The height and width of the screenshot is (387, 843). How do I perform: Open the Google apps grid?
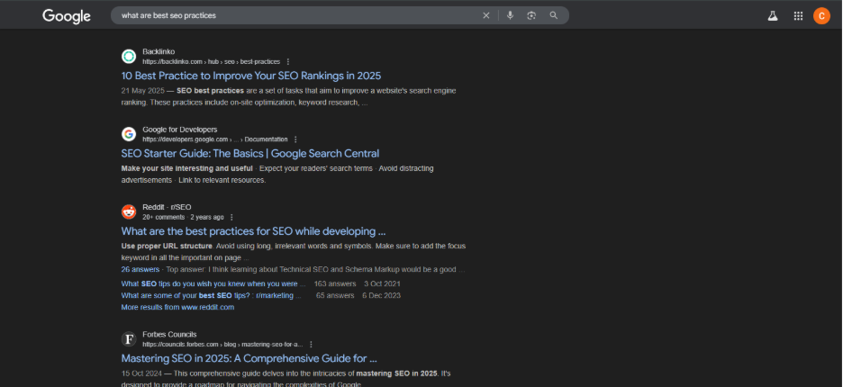coord(798,15)
